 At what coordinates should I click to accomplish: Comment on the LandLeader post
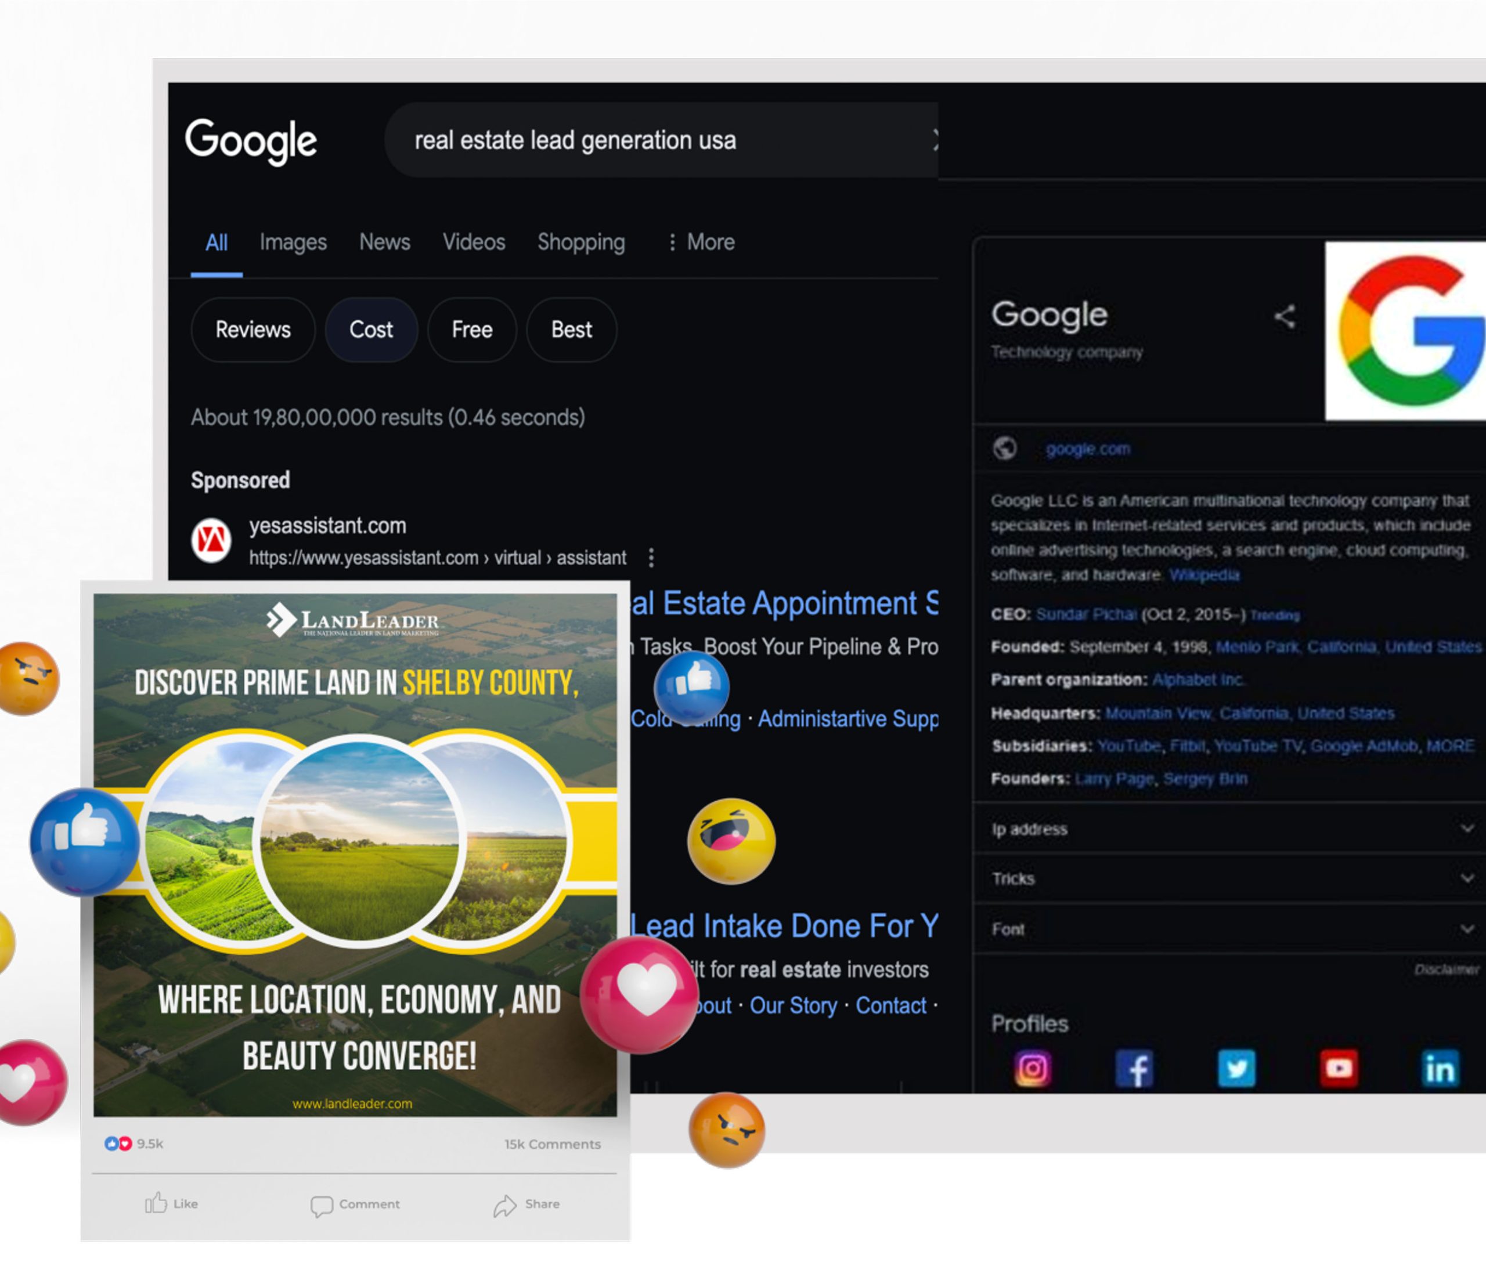(355, 1204)
